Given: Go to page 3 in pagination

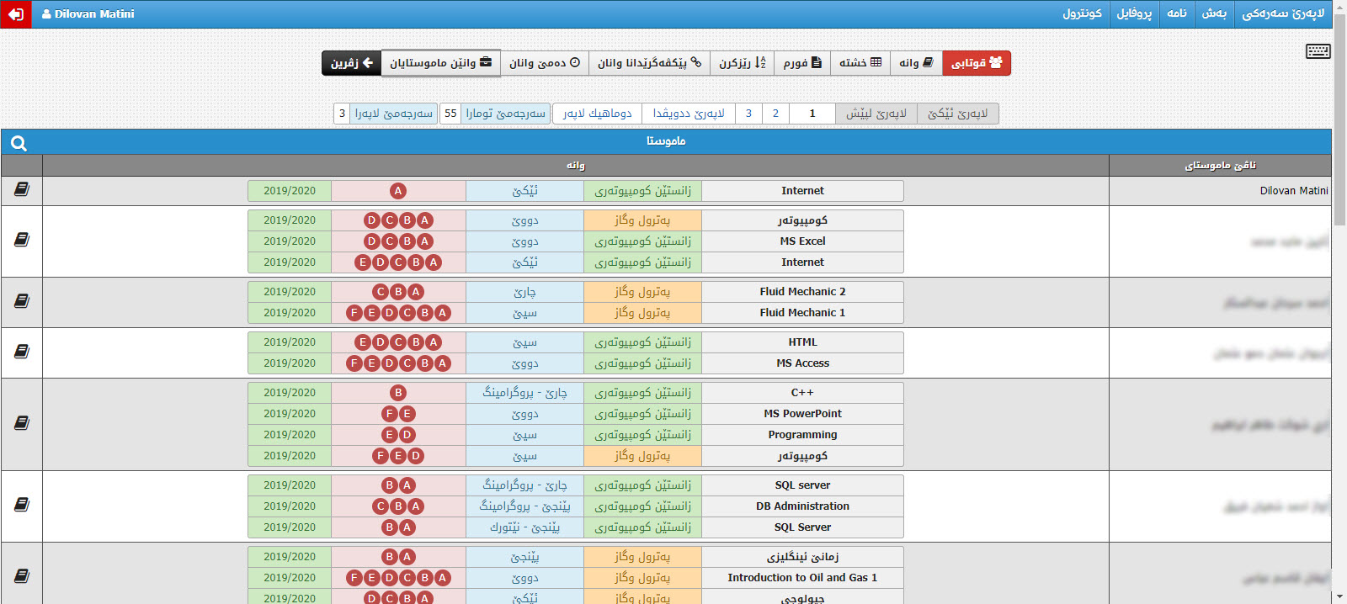Looking at the screenshot, I should click(748, 114).
